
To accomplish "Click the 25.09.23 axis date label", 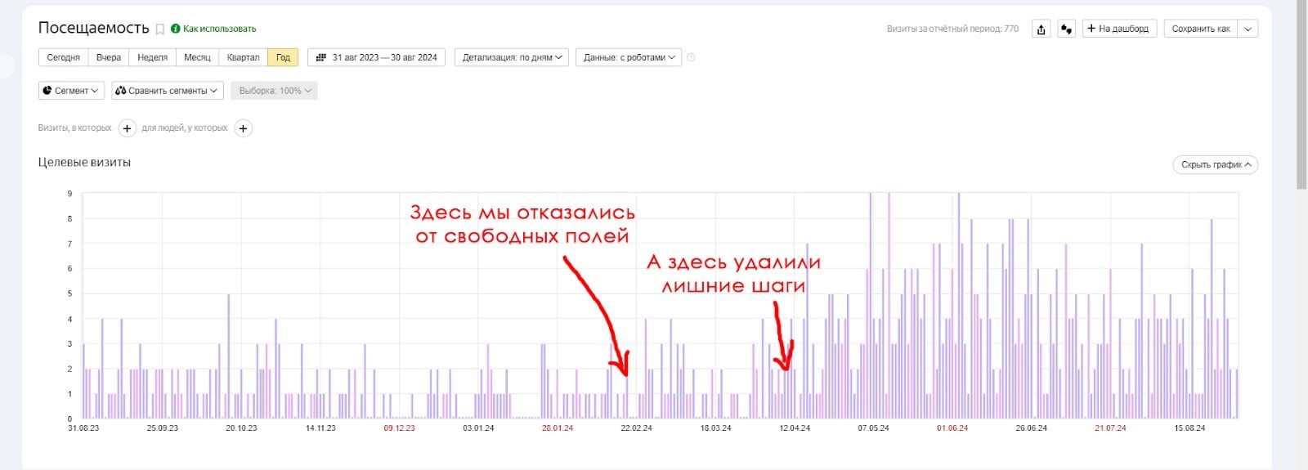I will coord(162,428).
